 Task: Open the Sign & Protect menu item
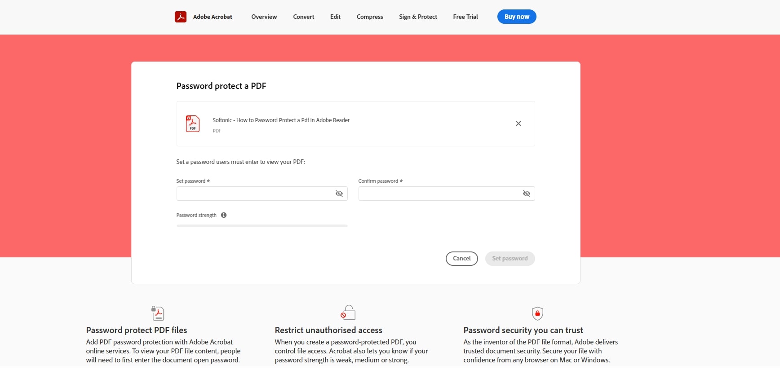coord(418,17)
